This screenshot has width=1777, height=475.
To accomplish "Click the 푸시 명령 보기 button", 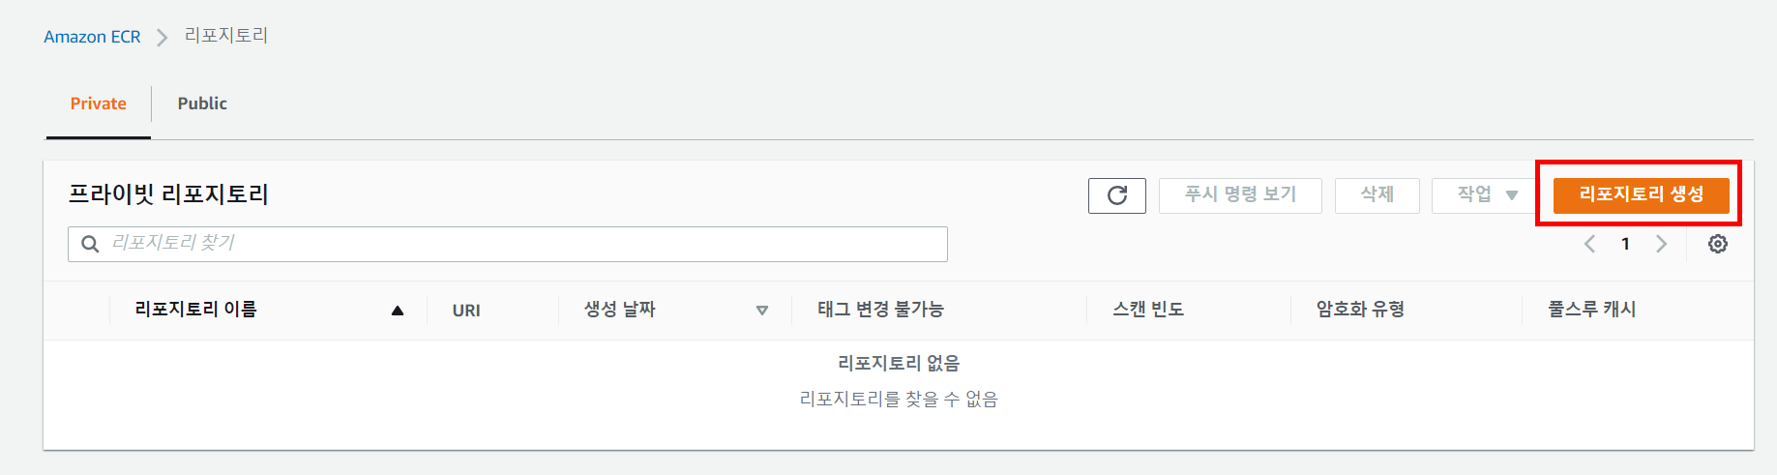I will pyautogui.click(x=1240, y=195).
